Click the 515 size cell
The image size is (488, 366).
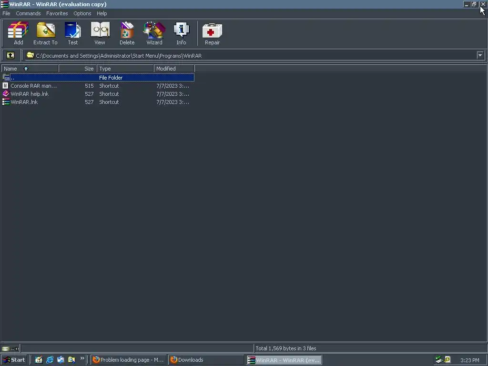89,86
